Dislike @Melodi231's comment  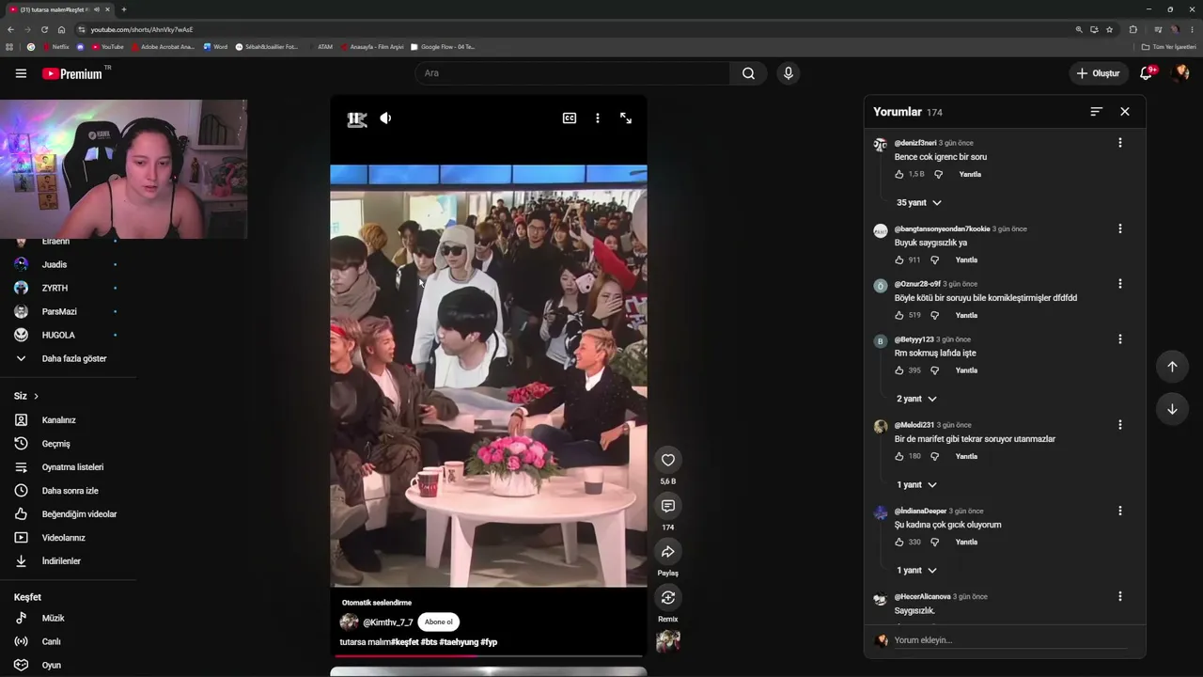point(934,456)
